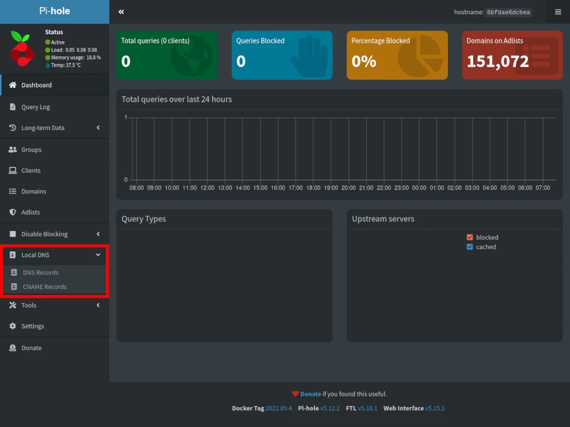Screen dimensions: 570x427
Task: Open the Clients page
Action: pos(55,170)
